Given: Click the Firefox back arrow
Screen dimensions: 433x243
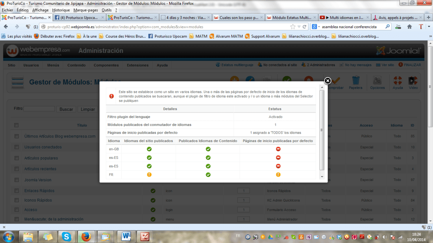Looking at the screenshot, I should pos(6,27).
